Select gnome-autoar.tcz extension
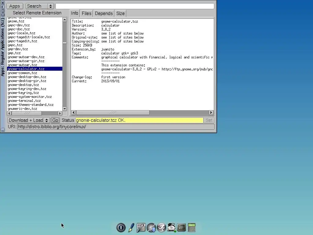The width and height of the screenshot is (313, 235). [x=35, y=65]
